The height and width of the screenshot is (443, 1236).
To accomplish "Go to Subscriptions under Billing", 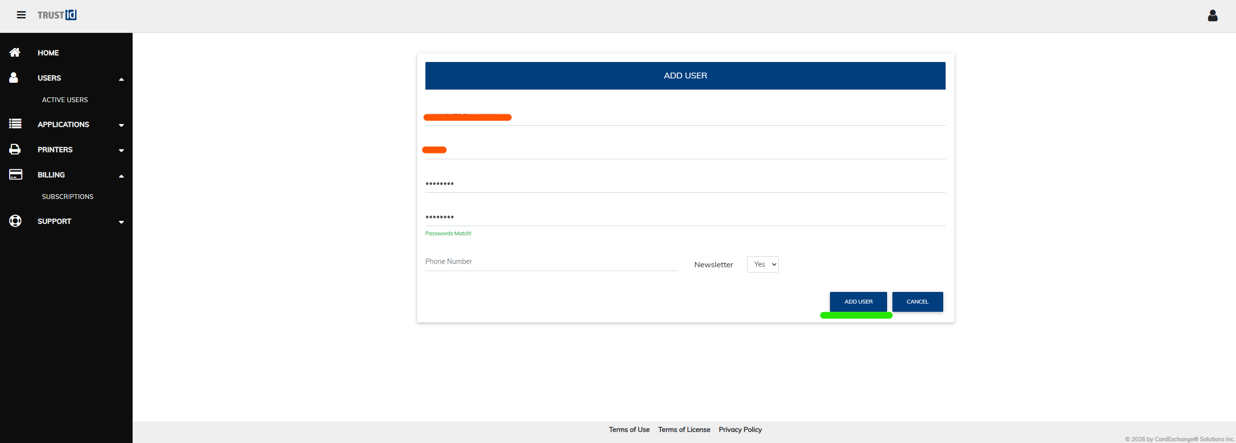I will pyautogui.click(x=68, y=197).
